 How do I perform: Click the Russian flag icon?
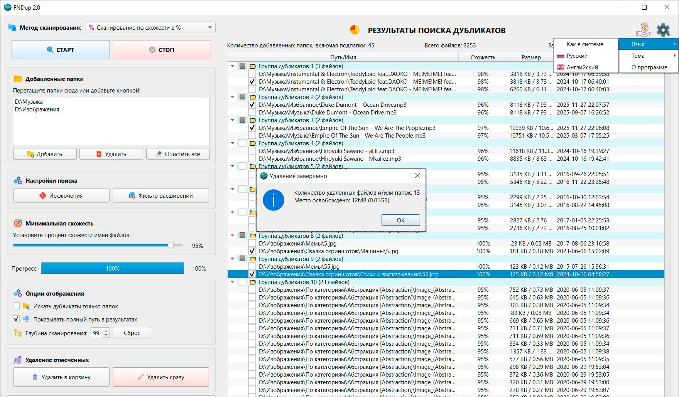(x=561, y=56)
